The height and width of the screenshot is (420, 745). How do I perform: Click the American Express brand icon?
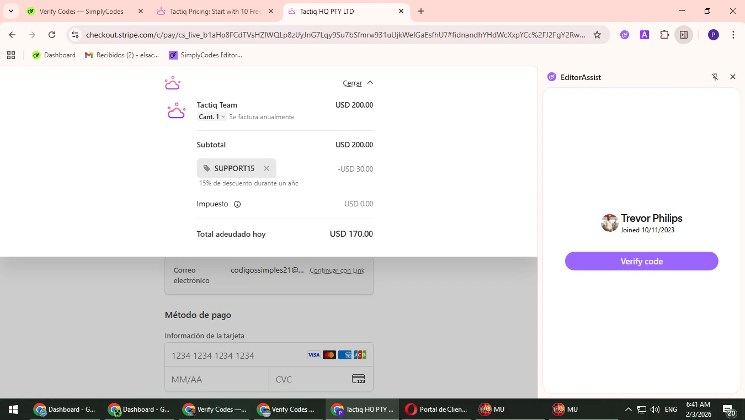click(x=345, y=355)
